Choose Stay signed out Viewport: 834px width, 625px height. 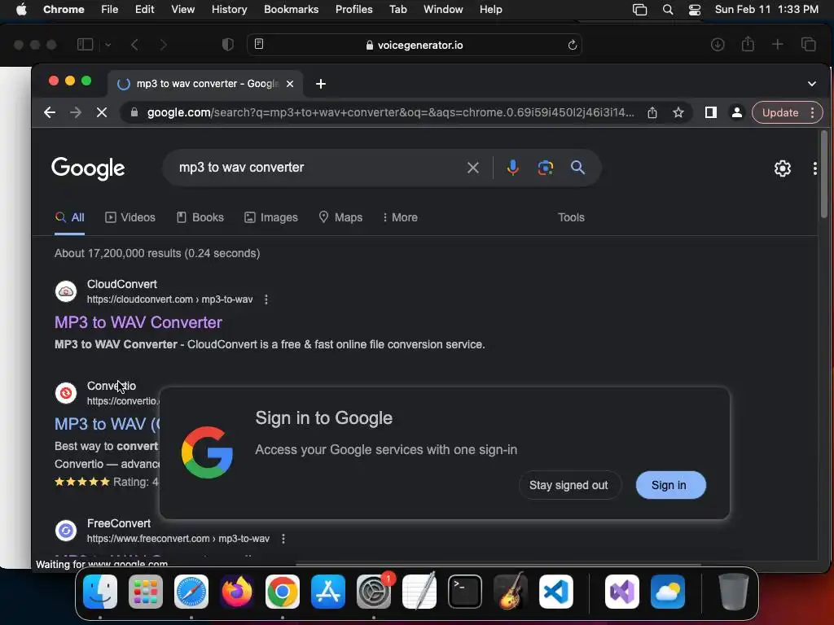point(568,485)
